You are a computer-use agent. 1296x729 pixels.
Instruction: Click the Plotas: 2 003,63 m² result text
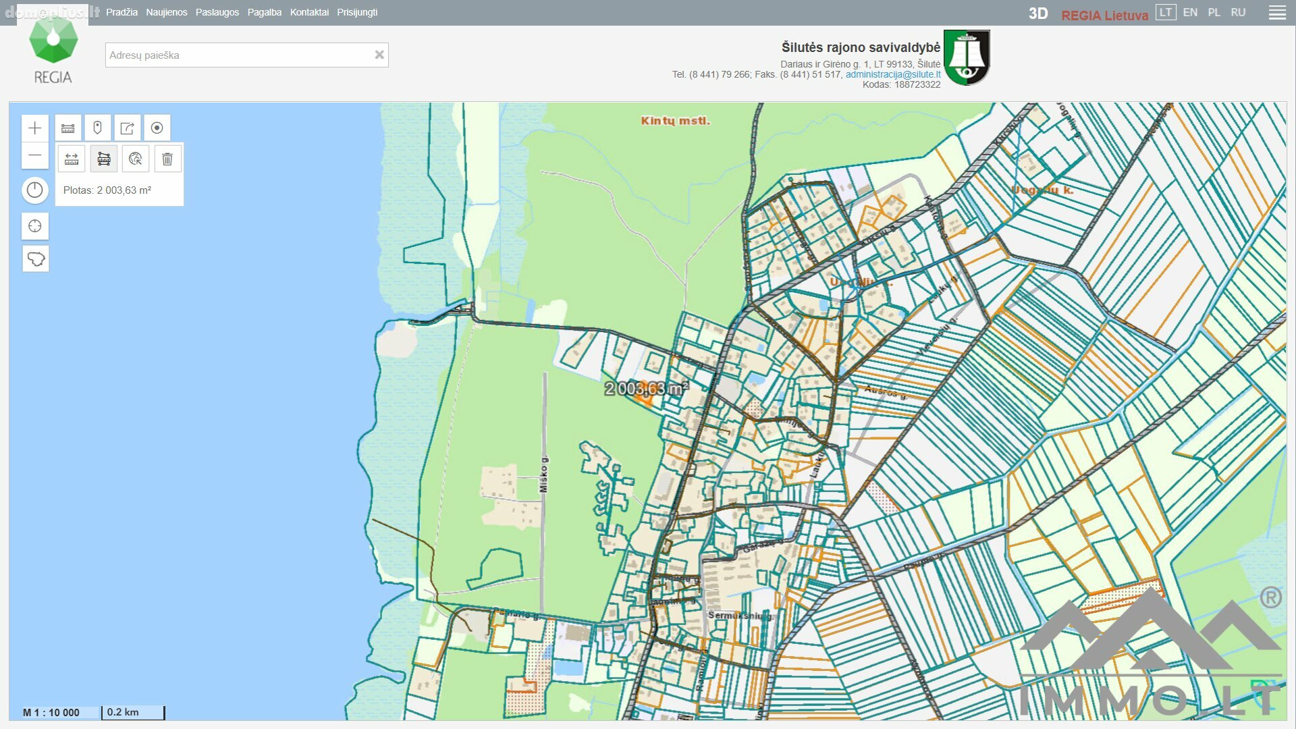107,190
